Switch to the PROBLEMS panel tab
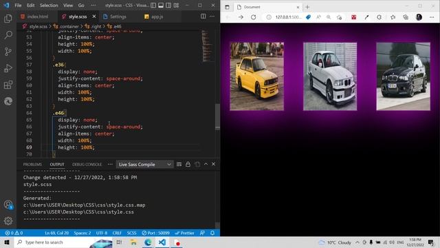 32,164
